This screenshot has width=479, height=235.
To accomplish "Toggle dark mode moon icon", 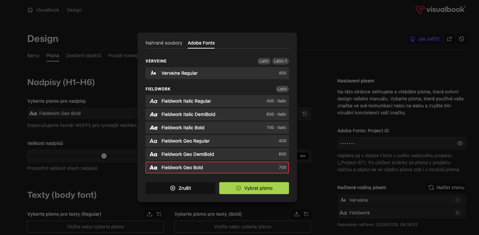I will coord(461,39).
